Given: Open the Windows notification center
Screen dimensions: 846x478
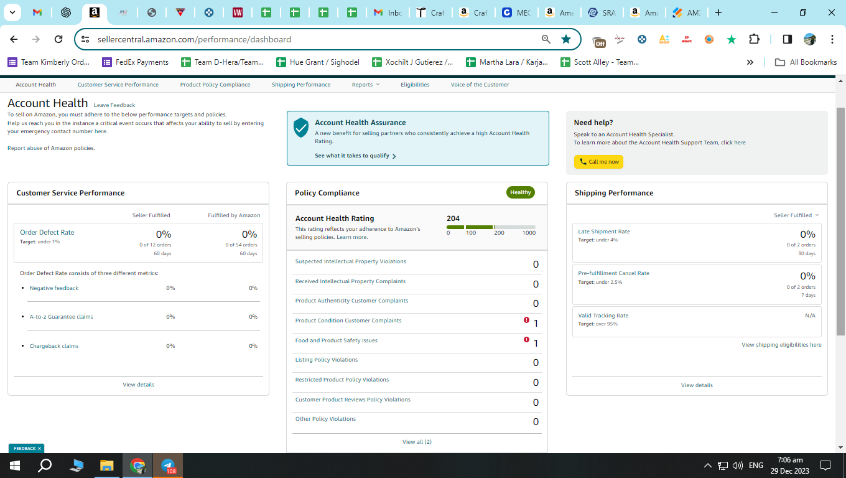Looking at the screenshot, I should [825, 466].
